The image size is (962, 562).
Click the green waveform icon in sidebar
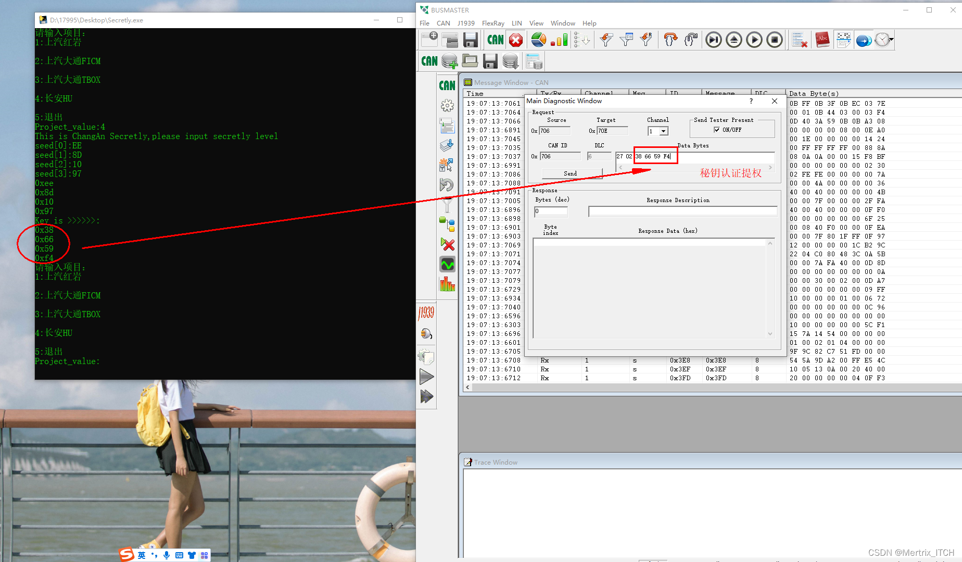447,265
